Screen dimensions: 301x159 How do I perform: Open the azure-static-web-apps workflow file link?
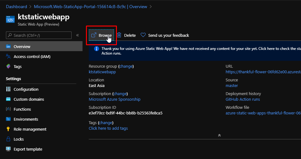(x=263, y=113)
